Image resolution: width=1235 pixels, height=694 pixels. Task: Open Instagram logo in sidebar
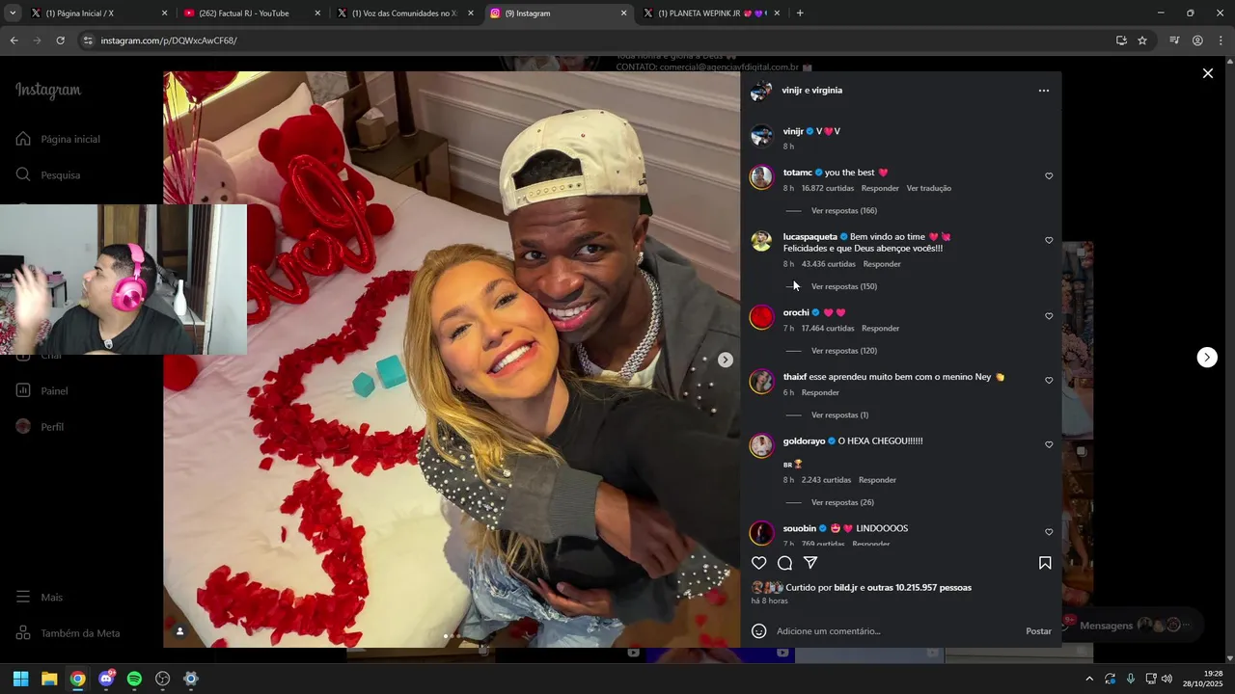pyautogui.click(x=48, y=91)
